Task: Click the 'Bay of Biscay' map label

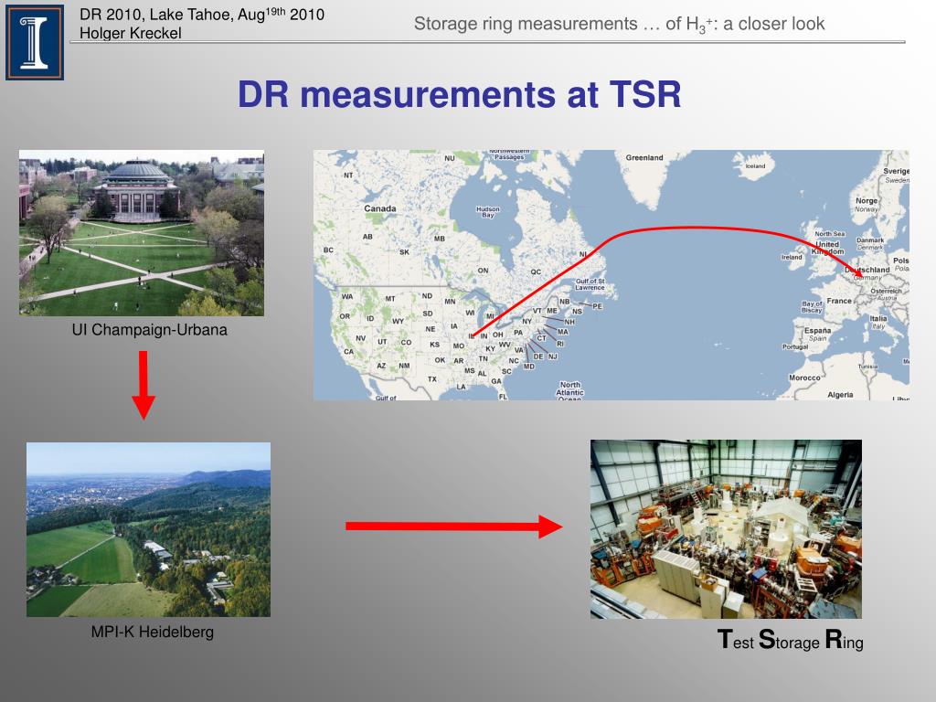Action: point(812,307)
